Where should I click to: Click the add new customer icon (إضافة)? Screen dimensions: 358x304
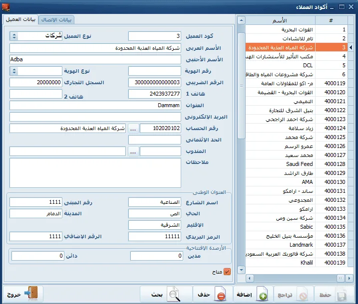[x=262, y=294]
